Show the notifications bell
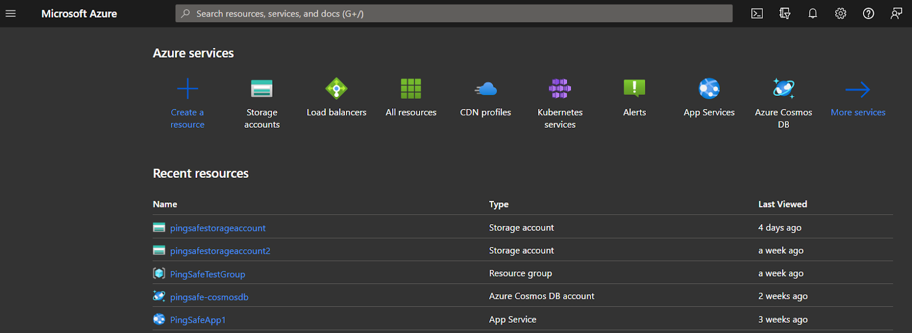 click(813, 14)
